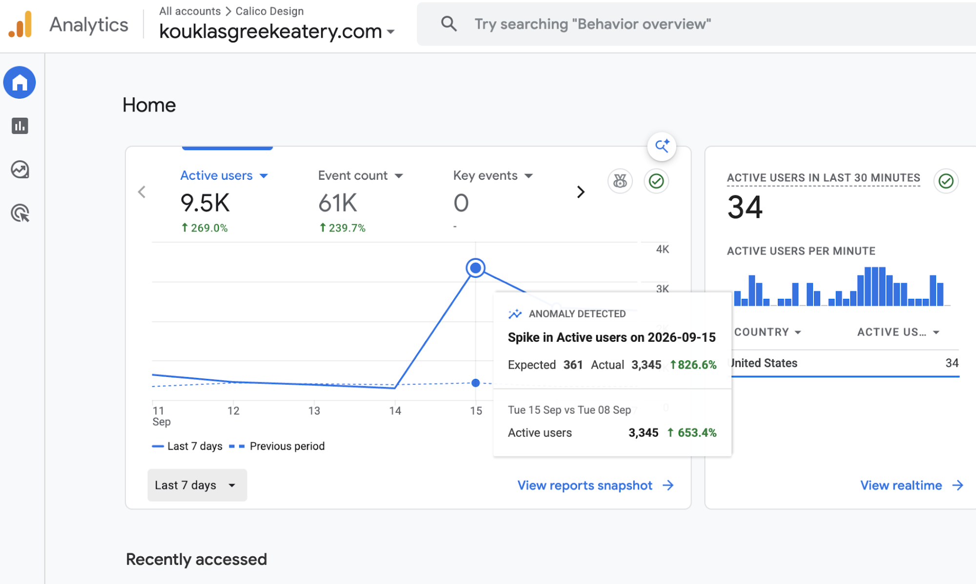
Task: Click the 15 Sep anomaly data point
Action: click(x=475, y=268)
